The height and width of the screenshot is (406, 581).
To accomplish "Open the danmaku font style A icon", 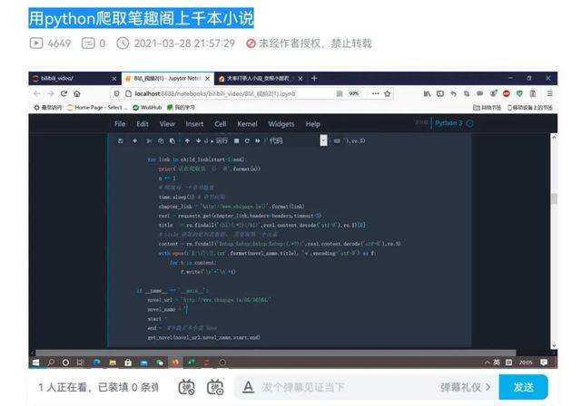I will [248, 387].
